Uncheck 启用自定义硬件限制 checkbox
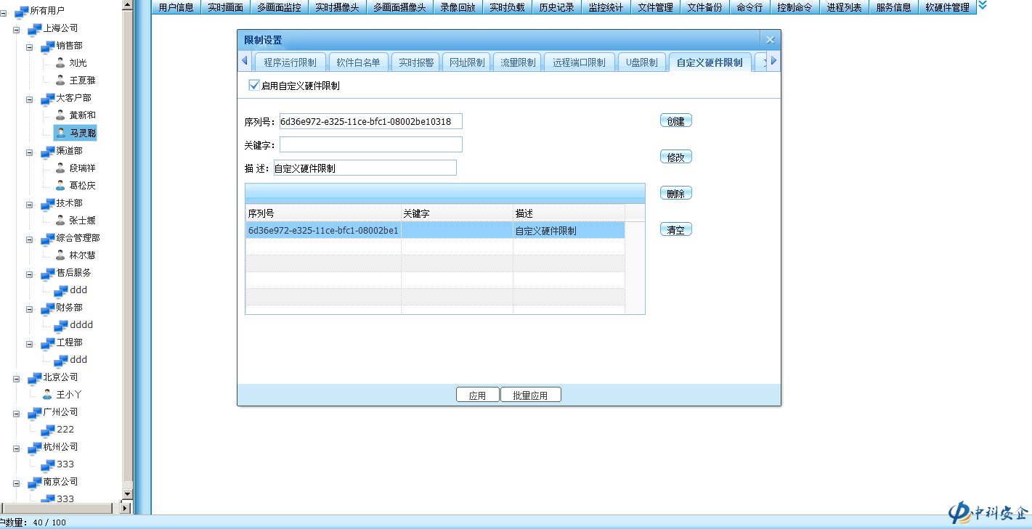Screen dimensions: 1032x529 [x=253, y=85]
